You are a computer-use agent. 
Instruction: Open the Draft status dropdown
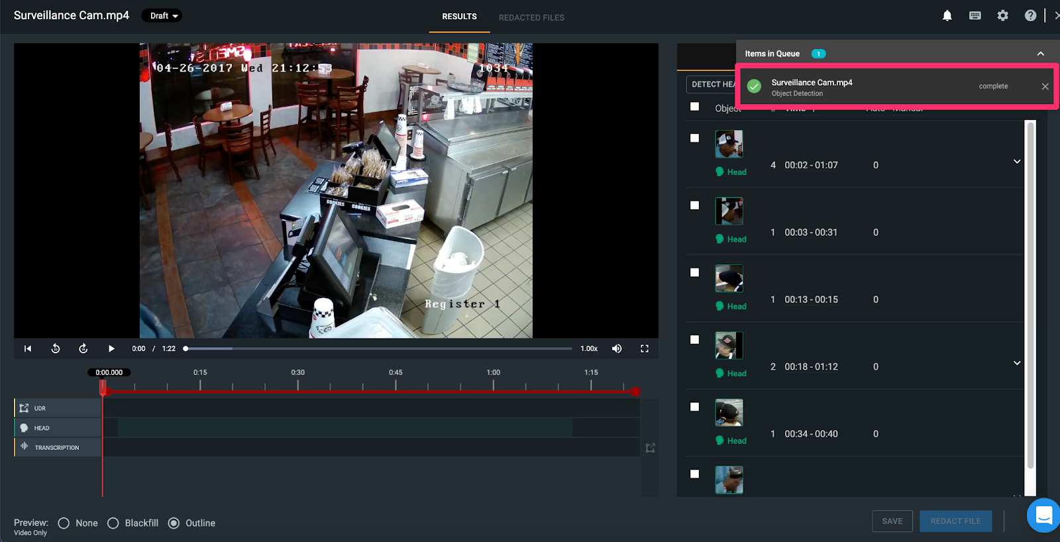[162, 16]
